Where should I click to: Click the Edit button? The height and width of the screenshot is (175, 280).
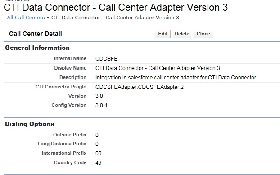[163, 34]
